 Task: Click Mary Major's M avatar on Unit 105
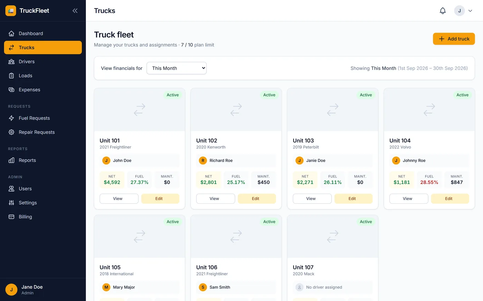click(106, 287)
